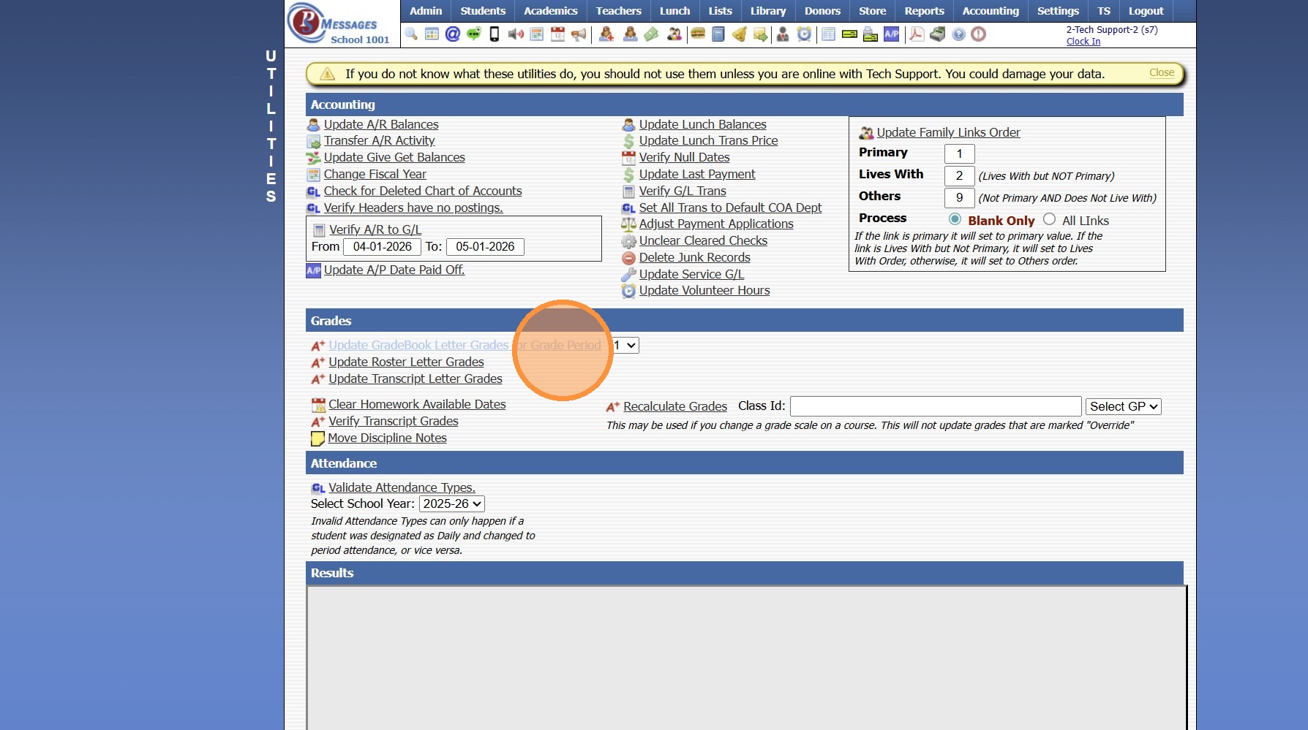This screenshot has width=1308, height=730.
Task: Click the mobile phone toolbar icon
Action: [x=495, y=34]
